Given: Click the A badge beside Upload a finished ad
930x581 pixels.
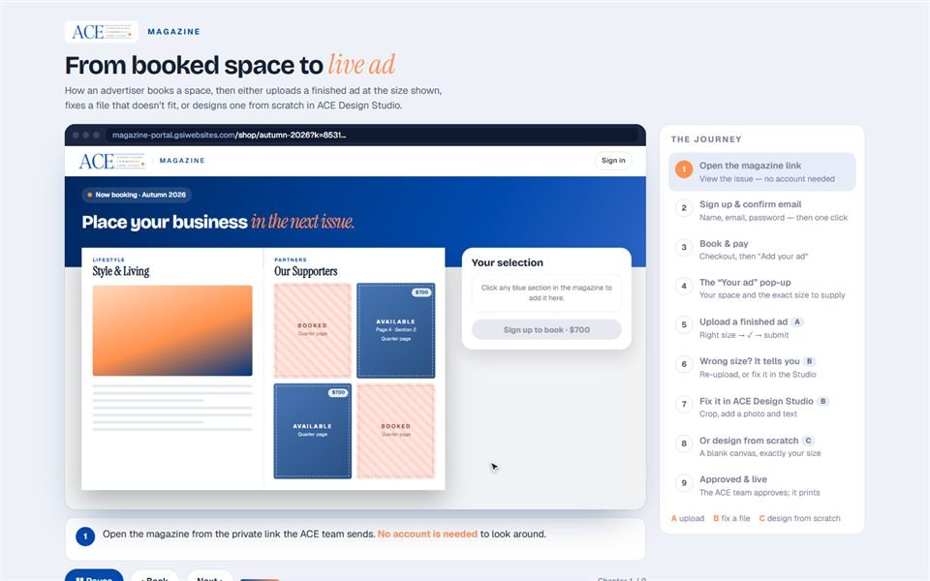Looking at the screenshot, I should tap(797, 321).
